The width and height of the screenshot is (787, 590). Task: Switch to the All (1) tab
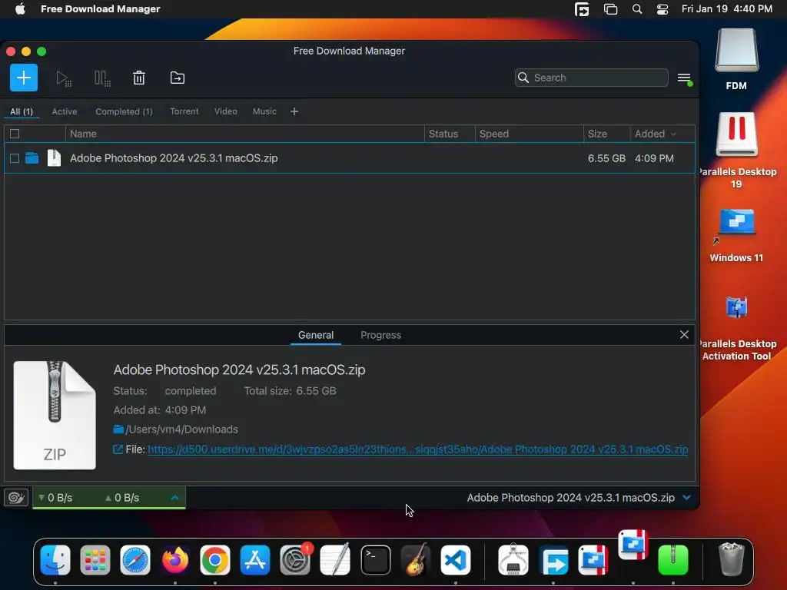(22, 111)
